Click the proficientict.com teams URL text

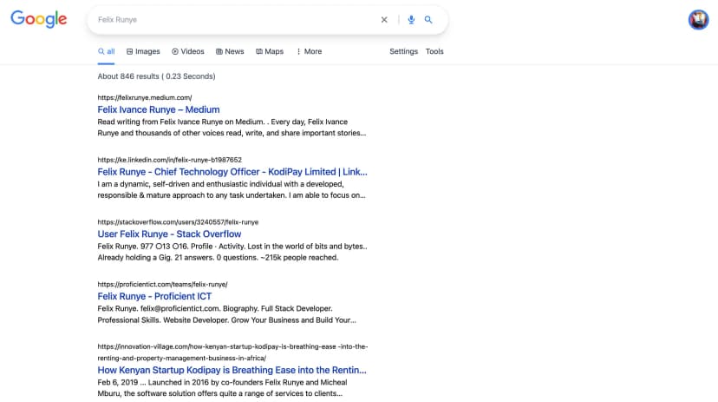point(162,284)
